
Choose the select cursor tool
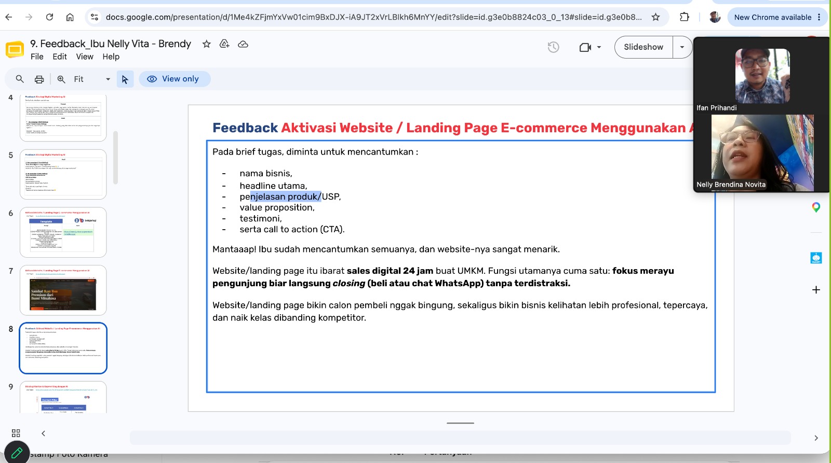(x=125, y=79)
